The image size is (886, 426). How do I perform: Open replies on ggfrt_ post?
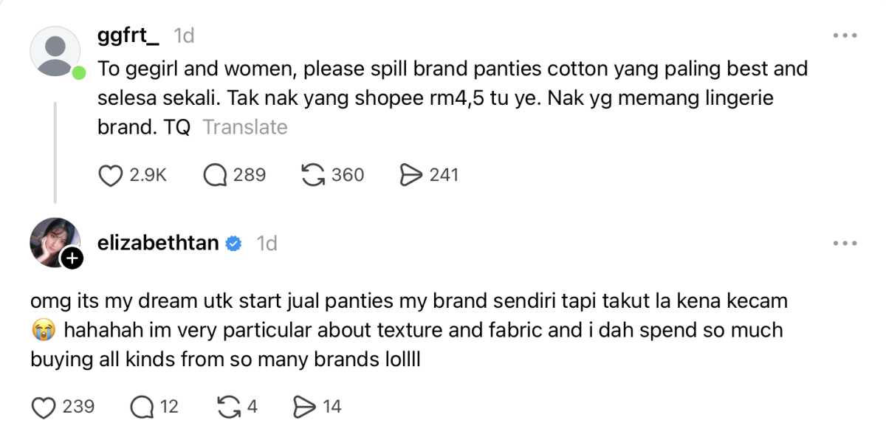click(214, 175)
